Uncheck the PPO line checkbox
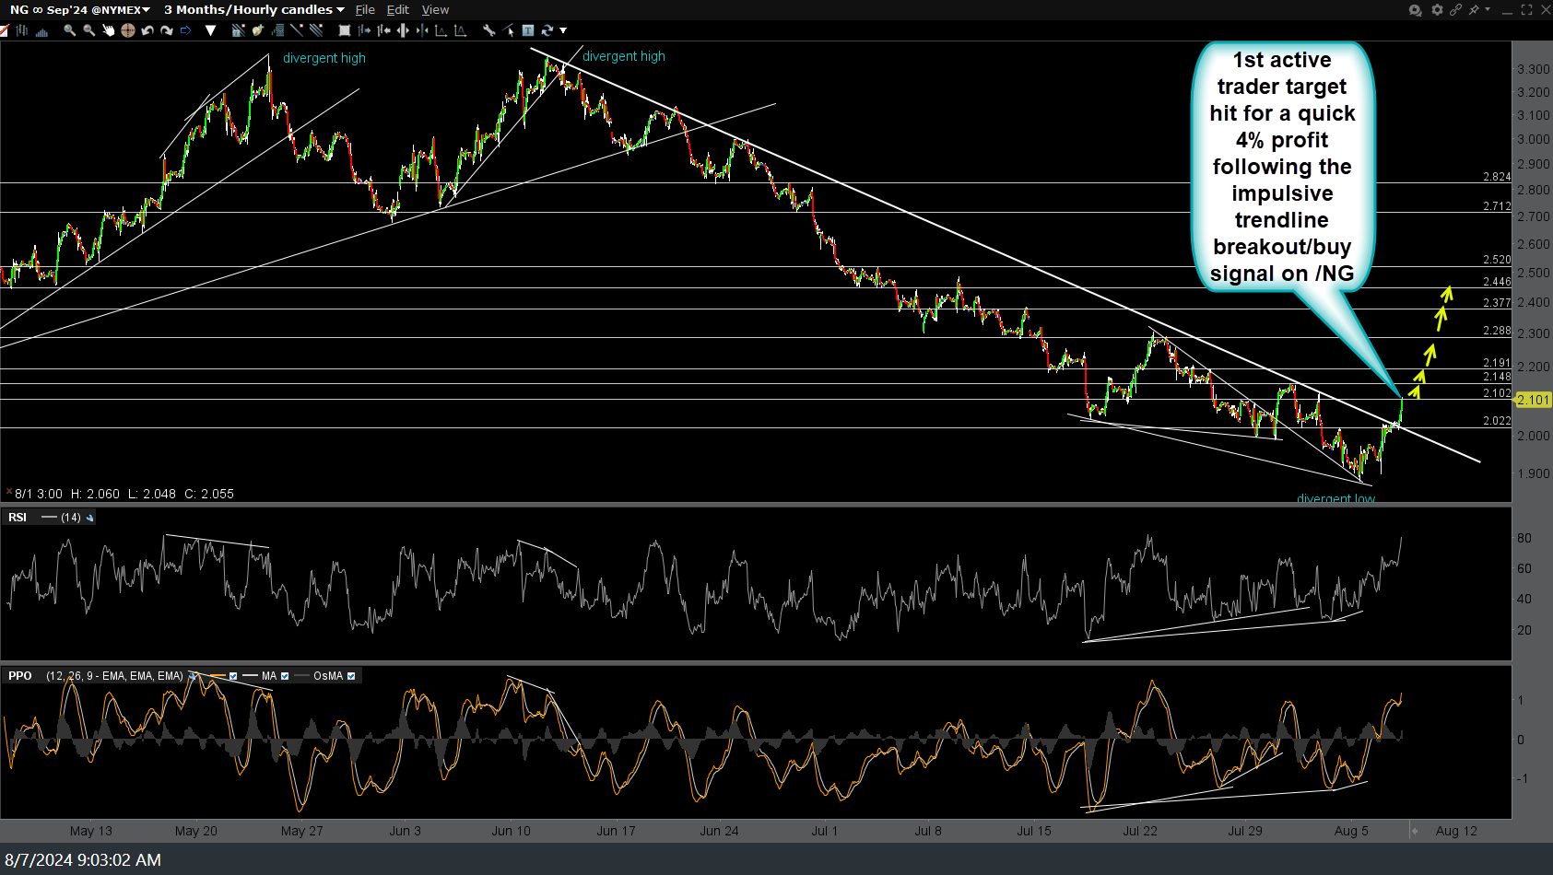 tap(233, 676)
